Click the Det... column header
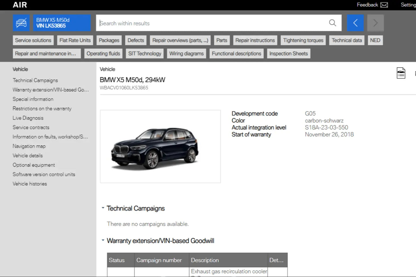Viewport: 416px width, 277px height. pos(278,260)
